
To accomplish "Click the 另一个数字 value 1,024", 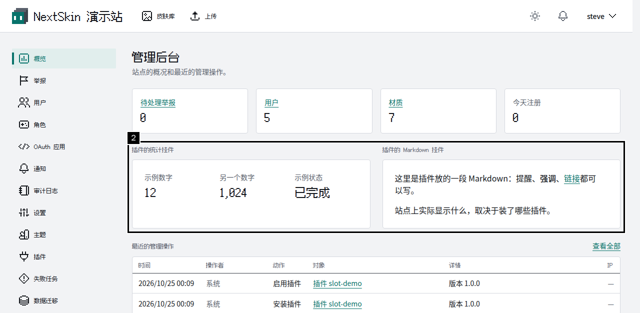I will click(233, 192).
